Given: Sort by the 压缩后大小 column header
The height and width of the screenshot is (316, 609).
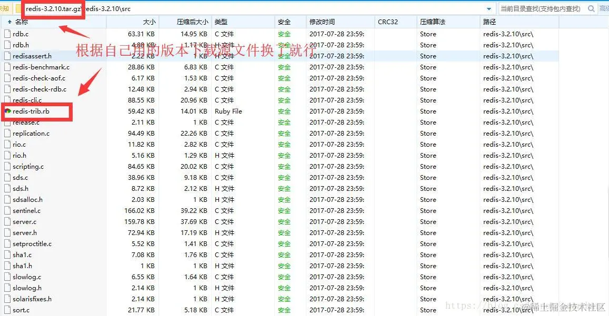Looking at the screenshot, I should coord(185,22).
